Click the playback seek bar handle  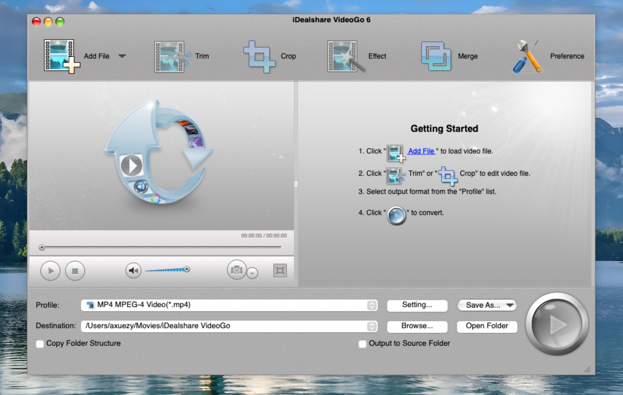pyautogui.click(x=42, y=248)
